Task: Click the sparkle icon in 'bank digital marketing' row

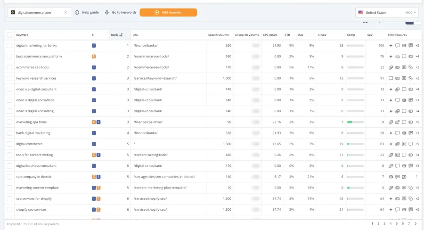Action: tap(391, 133)
